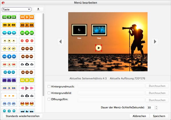Select the orange square button style
Screen dimensions: 171x120
point(27,17)
